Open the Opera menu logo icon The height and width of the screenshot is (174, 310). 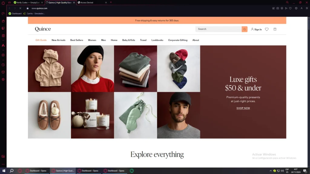coord(3,3)
